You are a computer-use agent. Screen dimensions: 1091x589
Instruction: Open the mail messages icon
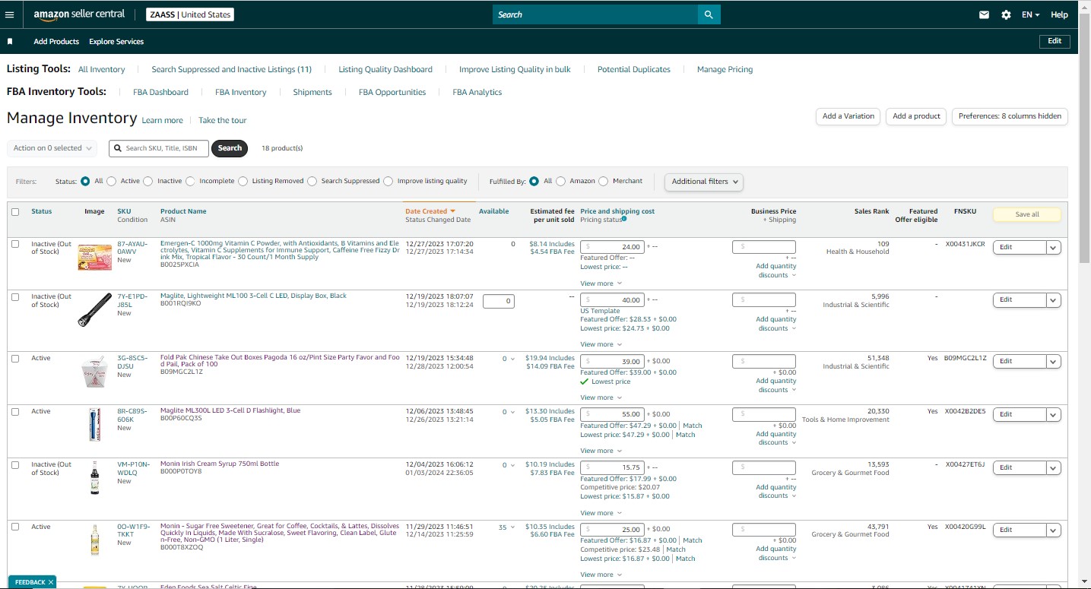point(984,14)
